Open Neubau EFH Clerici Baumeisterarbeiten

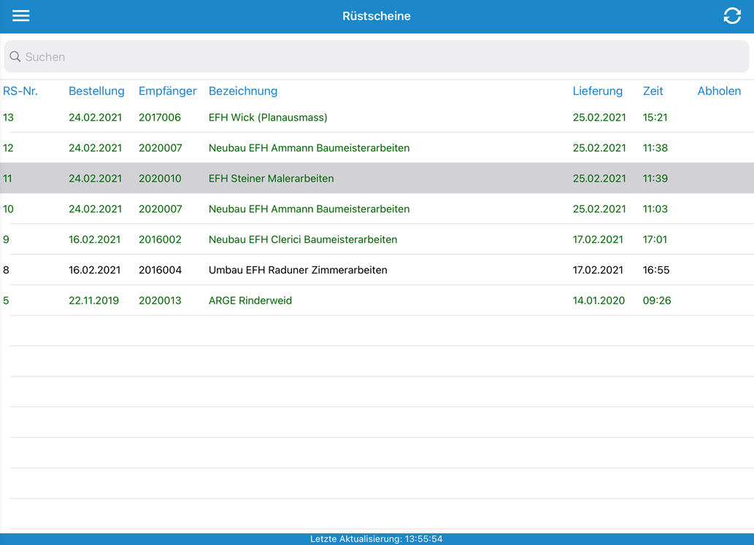pos(303,239)
